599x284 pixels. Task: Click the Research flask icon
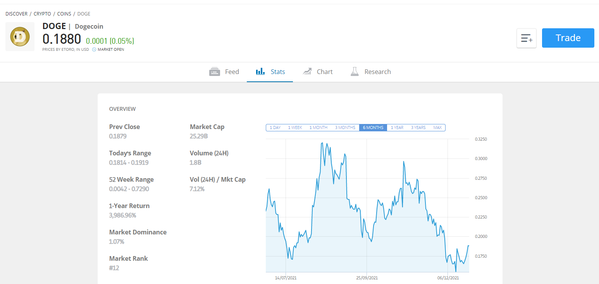coord(355,71)
